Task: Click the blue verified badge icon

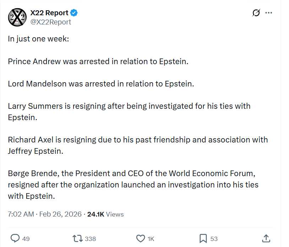Action: pyautogui.click(x=74, y=13)
